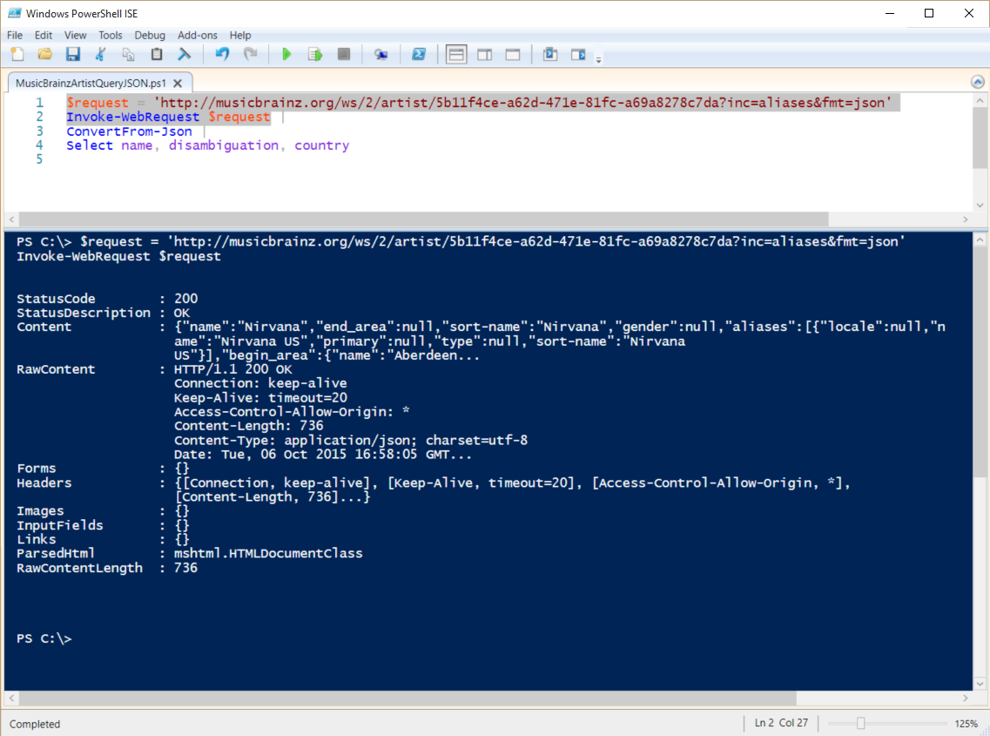Run Selection using its toolbar icon
This screenshot has height=736, width=990.
[x=314, y=53]
